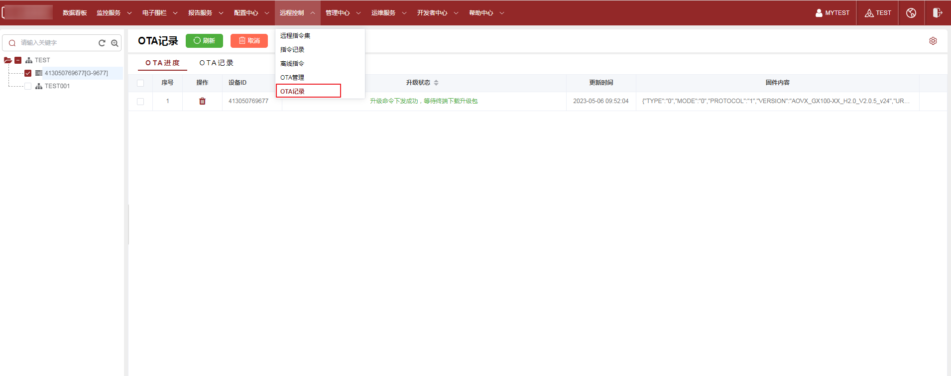Click the magnifier zoom icon in search box
The height and width of the screenshot is (376, 951).
115,43
